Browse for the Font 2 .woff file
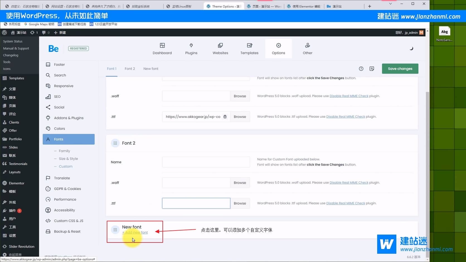The height and width of the screenshot is (262, 466). click(240, 183)
